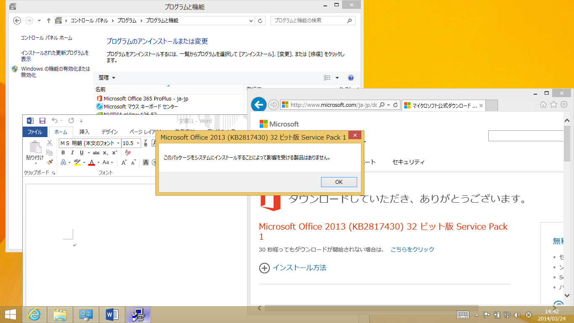The width and height of the screenshot is (574, 323).
Task: Open the セキュリティ menu on Microsoft page
Action: point(408,162)
